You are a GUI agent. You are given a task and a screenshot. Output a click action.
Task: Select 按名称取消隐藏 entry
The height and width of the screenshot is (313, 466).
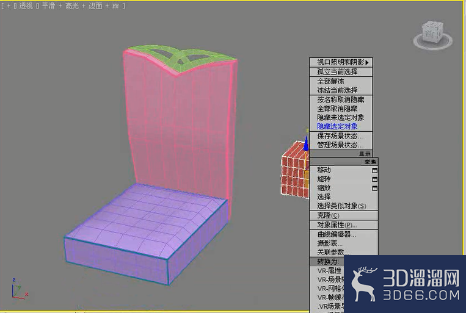coord(341,100)
